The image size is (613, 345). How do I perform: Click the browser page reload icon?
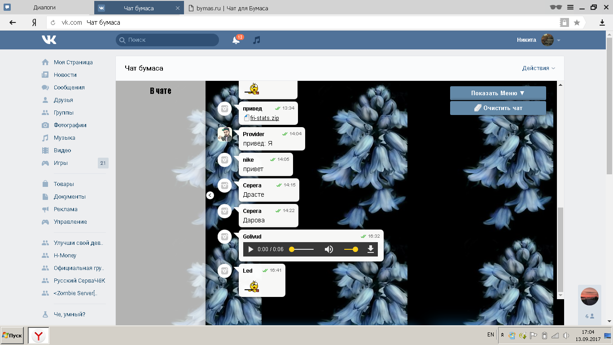coord(53,22)
